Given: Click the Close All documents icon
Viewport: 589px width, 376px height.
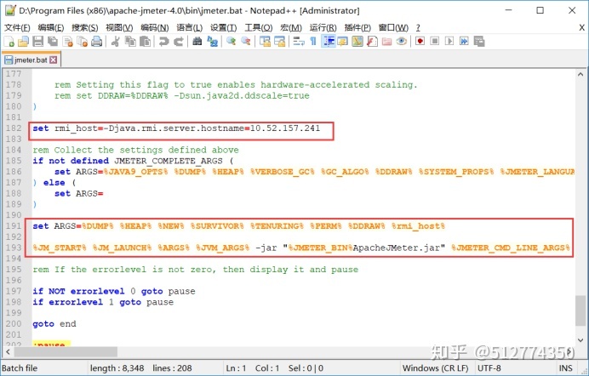Looking at the screenshot, I should pos(83,42).
